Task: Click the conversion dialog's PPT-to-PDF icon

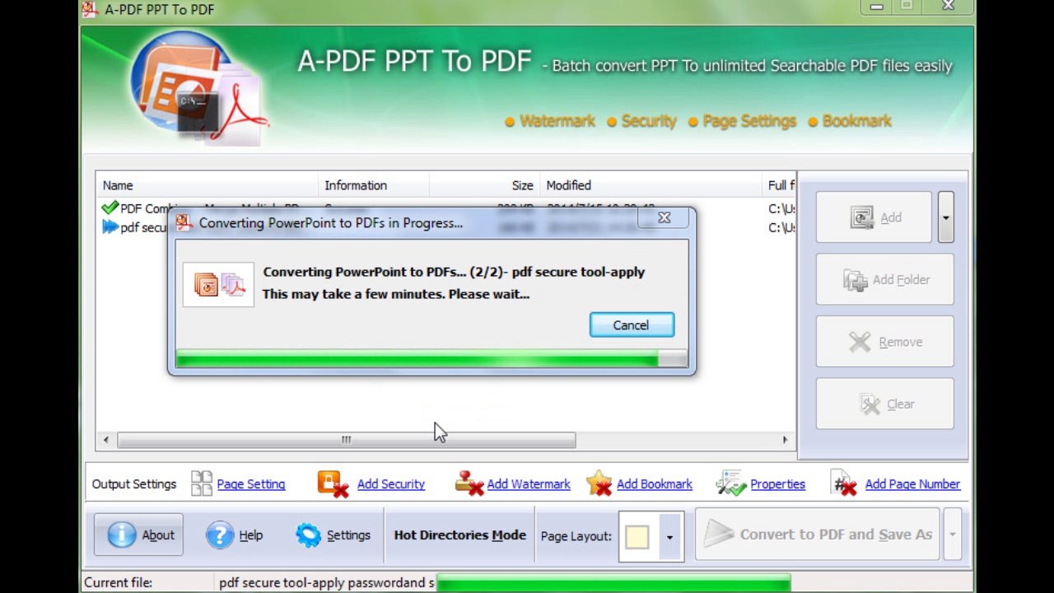Action: [x=218, y=284]
